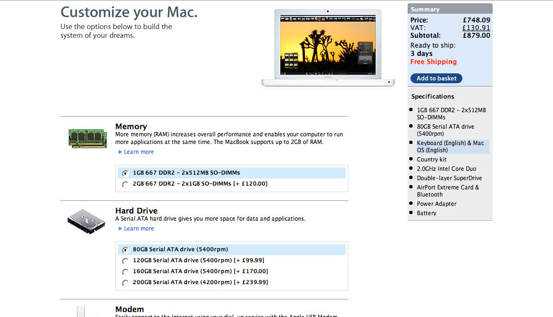Click the underlined VAT amount £130.91
This screenshot has height=317, width=553.
[x=476, y=28]
